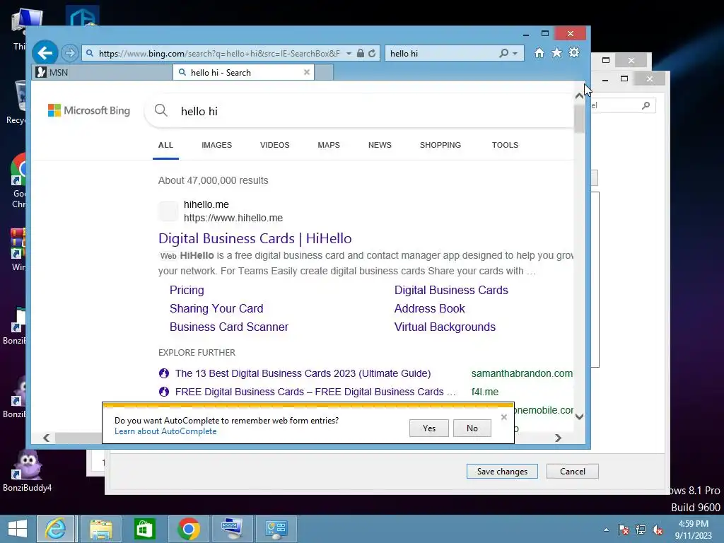
Task: Switch to IMAGES results
Action: 216,145
